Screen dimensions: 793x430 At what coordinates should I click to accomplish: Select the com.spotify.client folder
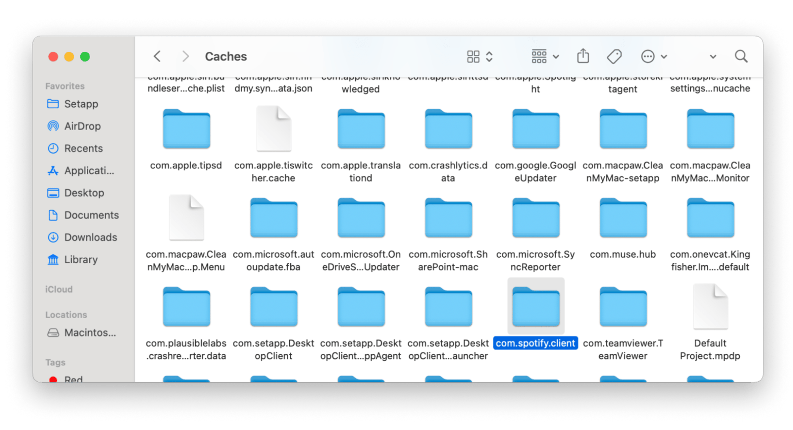click(536, 308)
